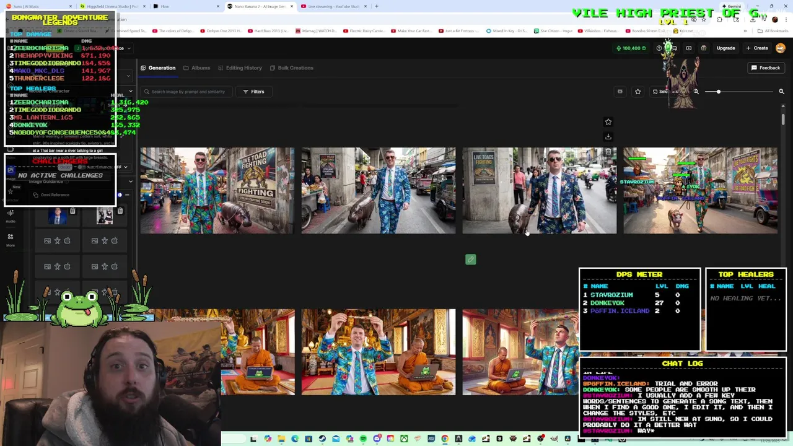
Task: Switch to the Higgsfield Cinema Studio browser tab
Action: tap(113, 6)
